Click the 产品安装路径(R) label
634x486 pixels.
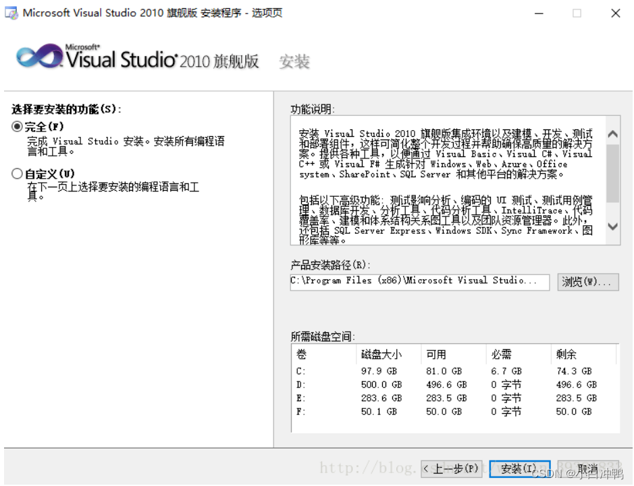tap(330, 265)
